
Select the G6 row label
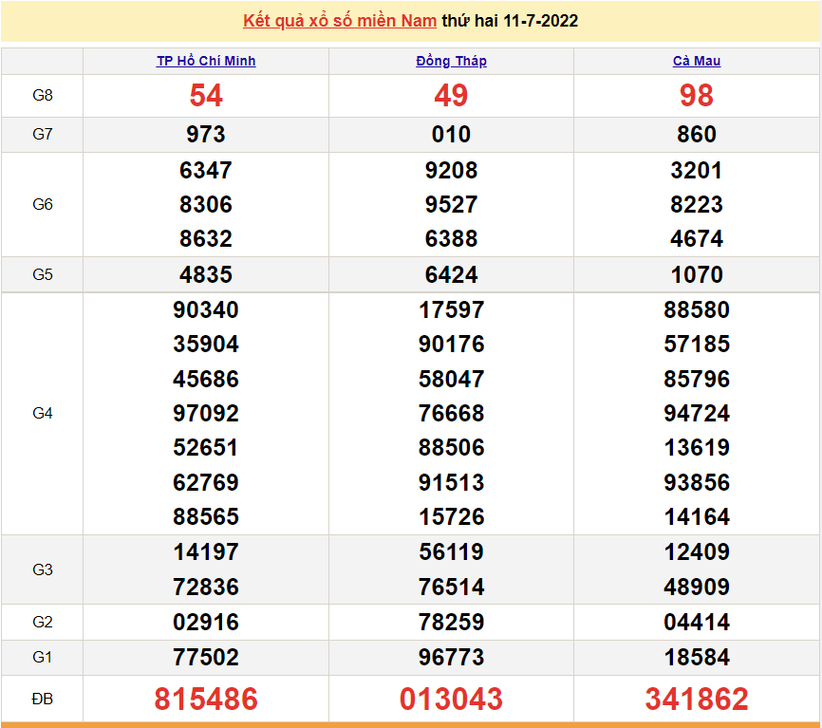(42, 204)
